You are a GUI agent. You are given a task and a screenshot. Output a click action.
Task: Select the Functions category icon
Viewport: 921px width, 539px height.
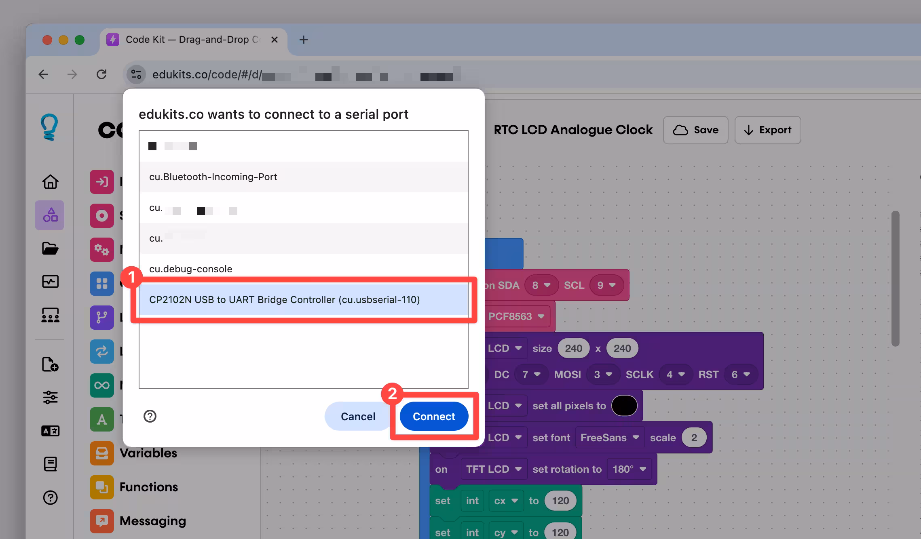[x=101, y=487]
